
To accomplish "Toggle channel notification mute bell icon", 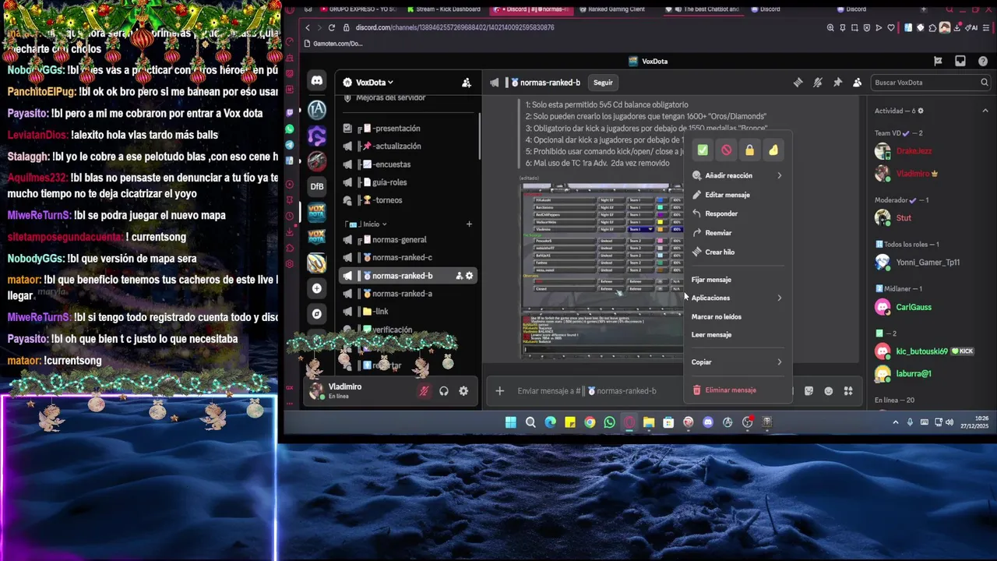I will coord(817,83).
